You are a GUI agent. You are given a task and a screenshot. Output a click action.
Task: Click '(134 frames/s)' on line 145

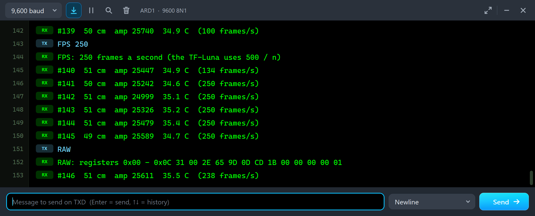228,70
